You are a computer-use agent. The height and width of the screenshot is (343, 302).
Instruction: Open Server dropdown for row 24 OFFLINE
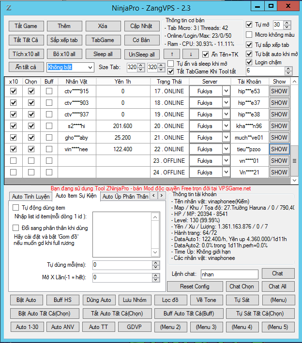226,172
